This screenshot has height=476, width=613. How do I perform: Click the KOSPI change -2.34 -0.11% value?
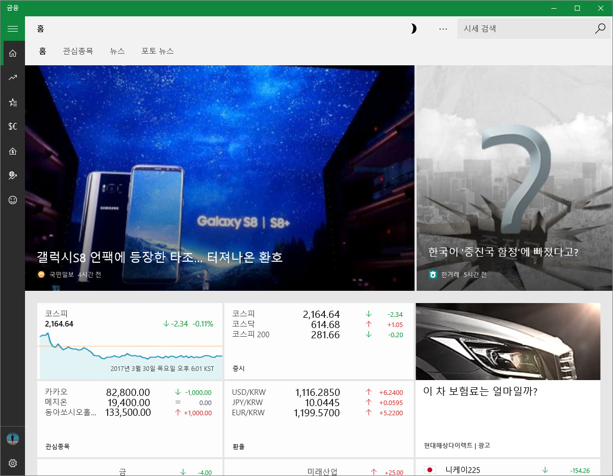[x=188, y=324]
